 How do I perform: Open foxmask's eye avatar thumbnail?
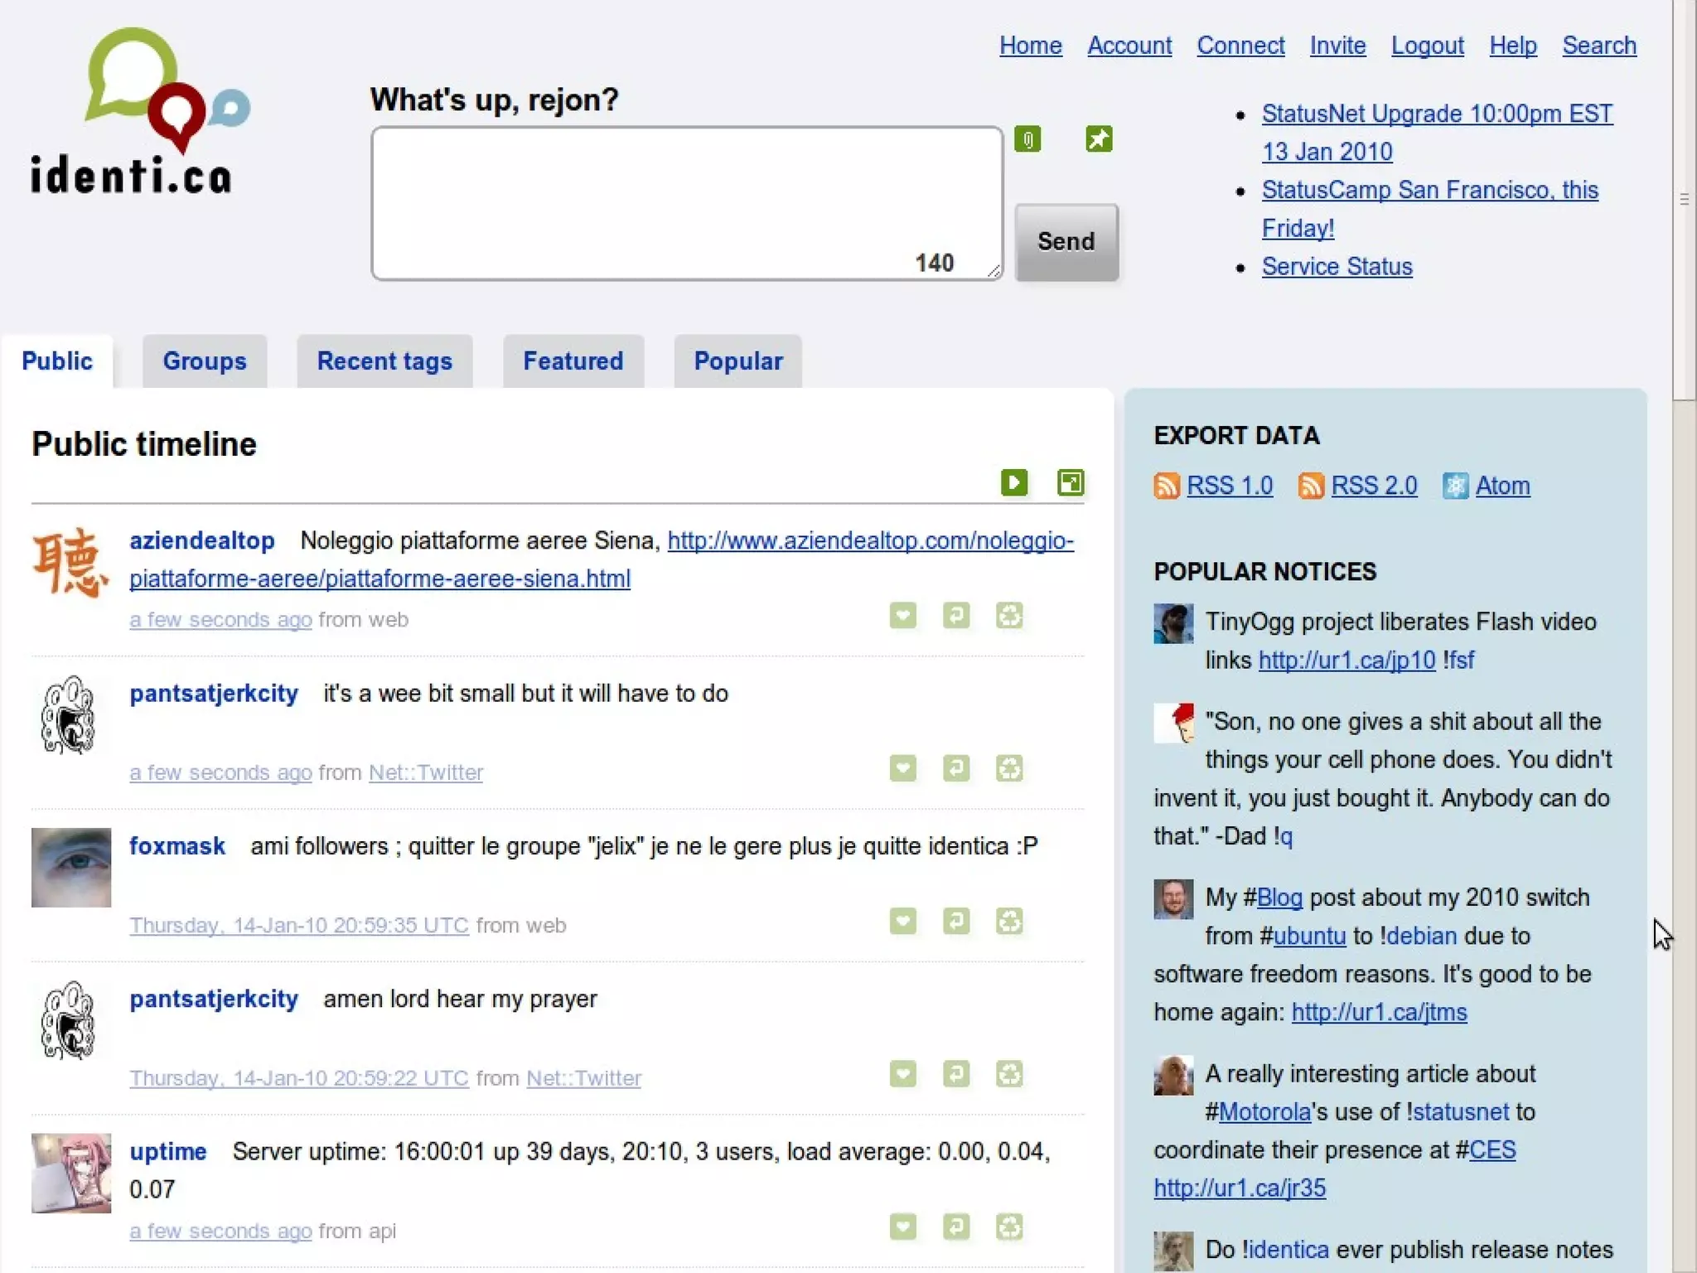click(x=71, y=868)
